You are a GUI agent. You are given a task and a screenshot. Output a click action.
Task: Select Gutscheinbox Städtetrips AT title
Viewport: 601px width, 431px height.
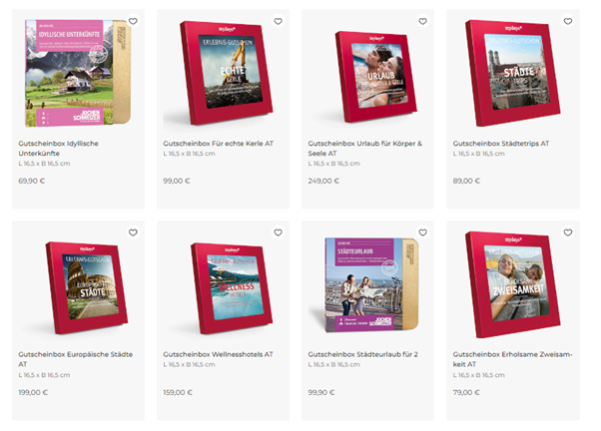500,144
